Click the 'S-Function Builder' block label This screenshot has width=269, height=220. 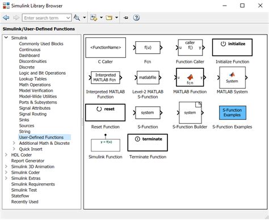190,127
